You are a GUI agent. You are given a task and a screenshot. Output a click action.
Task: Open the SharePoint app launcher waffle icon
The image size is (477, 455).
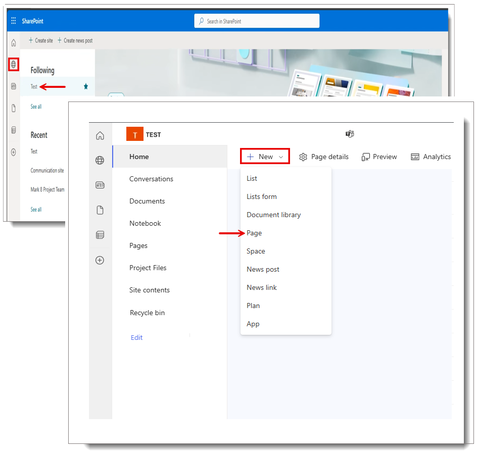click(x=14, y=21)
